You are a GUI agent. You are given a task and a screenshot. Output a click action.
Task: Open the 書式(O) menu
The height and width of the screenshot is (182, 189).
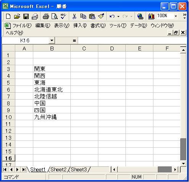pyautogui.click(x=98, y=26)
